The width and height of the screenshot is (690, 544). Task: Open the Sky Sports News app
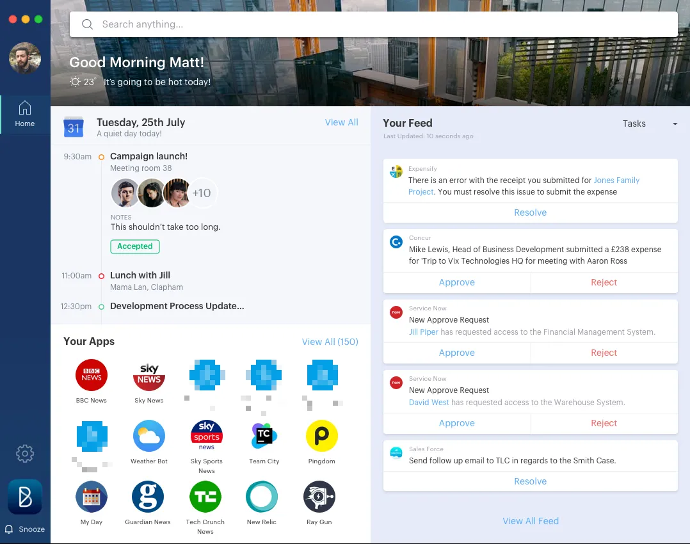[206, 435]
